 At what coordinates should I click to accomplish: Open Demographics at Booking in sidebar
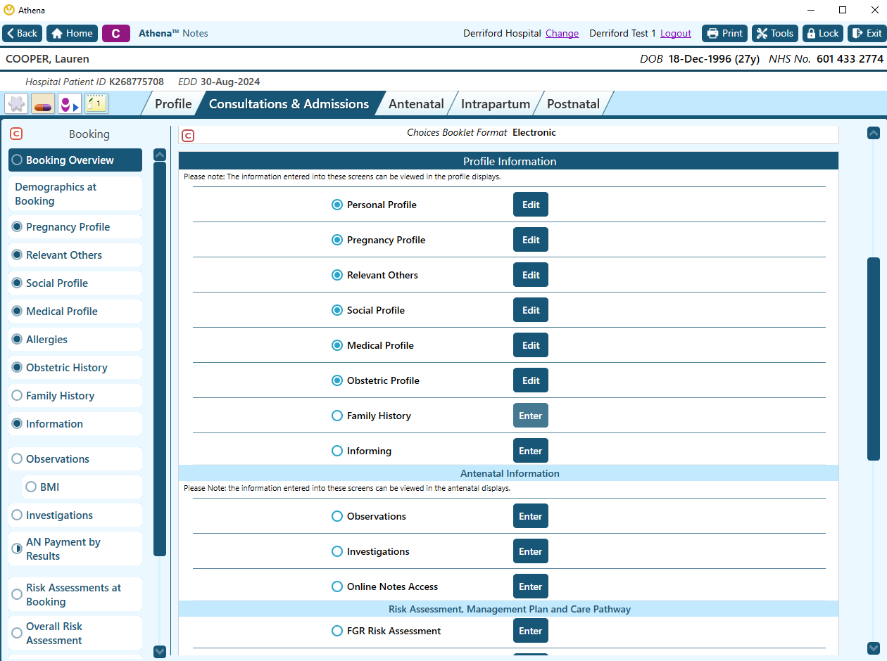click(x=75, y=194)
